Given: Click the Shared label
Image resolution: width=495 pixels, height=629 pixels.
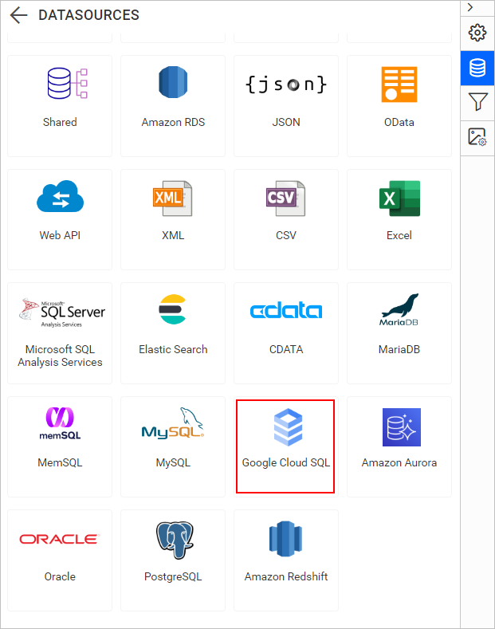Looking at the screenshot, I should 60,122.
